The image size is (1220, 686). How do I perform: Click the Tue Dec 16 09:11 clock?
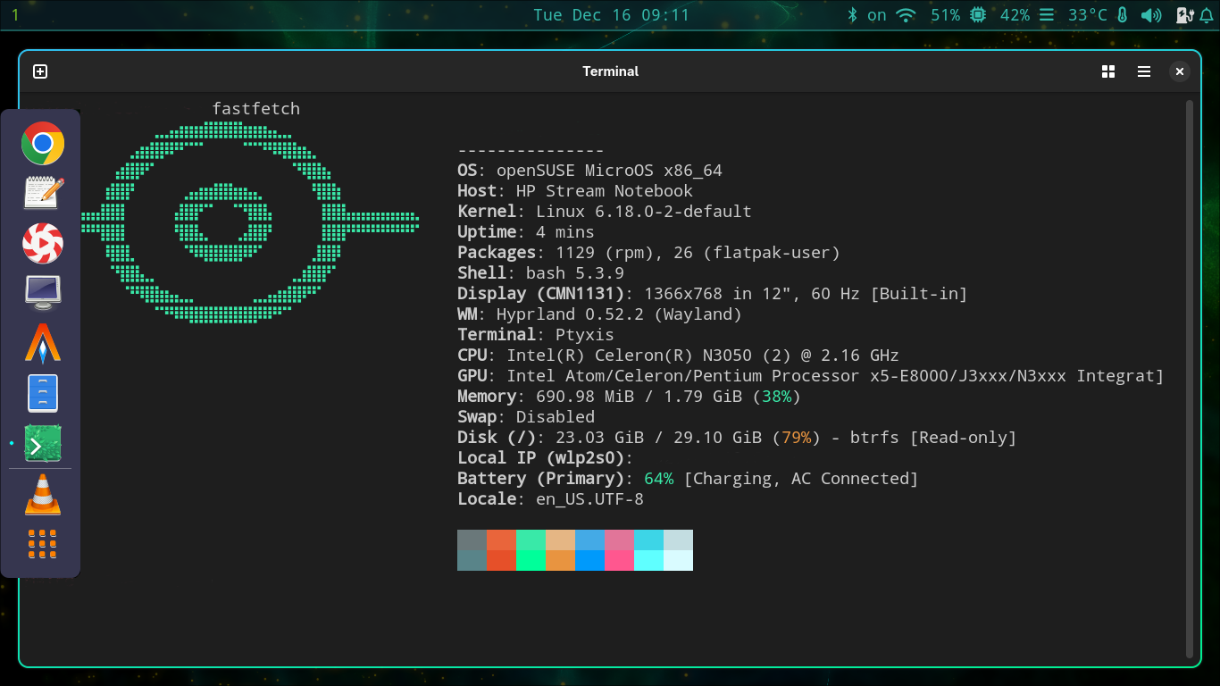coord(611,15)
